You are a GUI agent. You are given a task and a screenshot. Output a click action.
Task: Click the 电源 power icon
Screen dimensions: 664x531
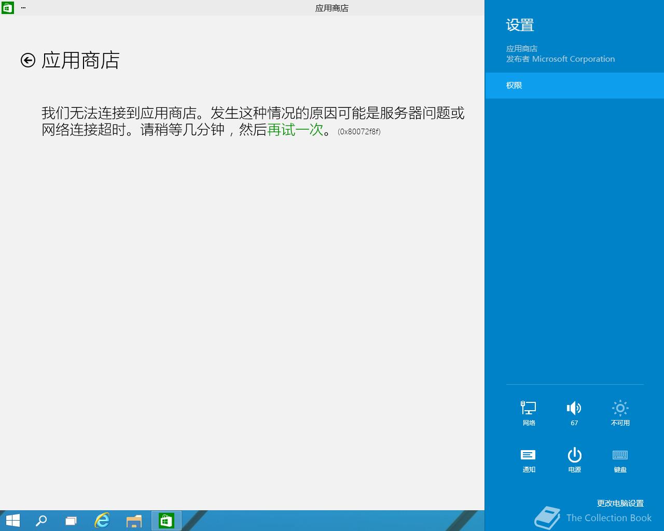point(574,460)
